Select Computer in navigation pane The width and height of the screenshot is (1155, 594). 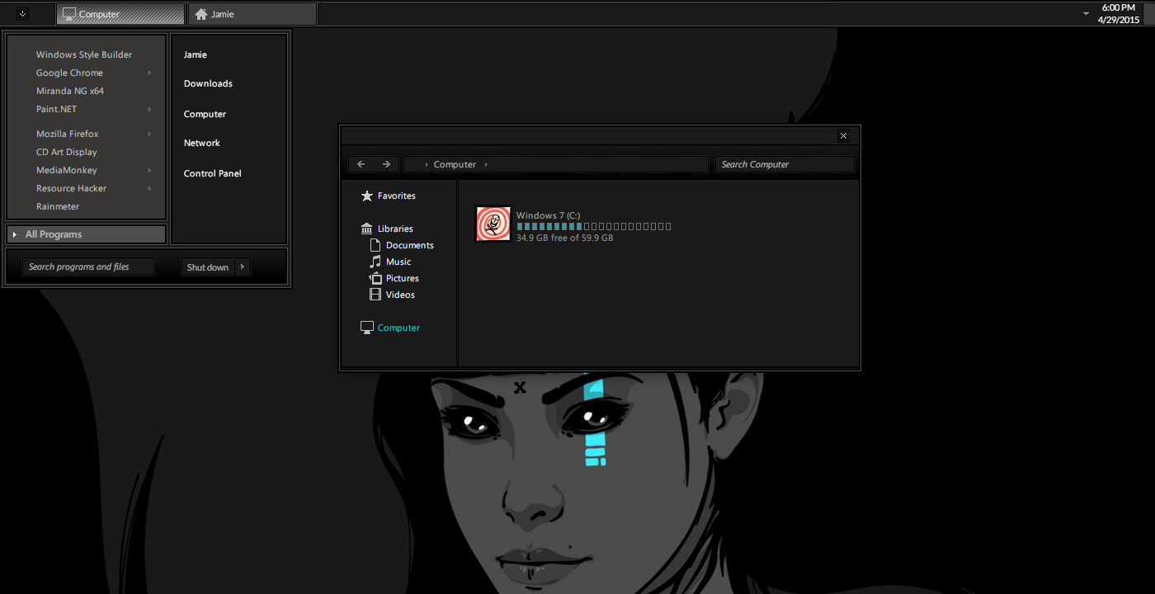pos(398,328)
